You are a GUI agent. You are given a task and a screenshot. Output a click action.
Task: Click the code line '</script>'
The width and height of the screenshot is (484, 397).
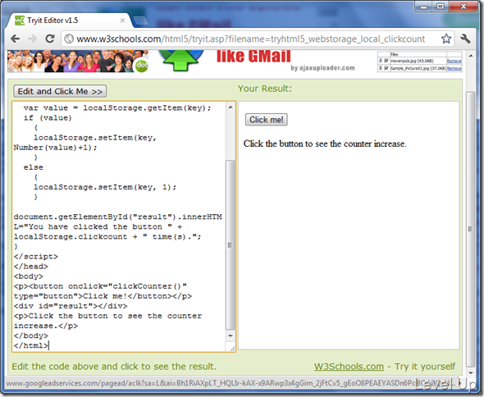36,257
